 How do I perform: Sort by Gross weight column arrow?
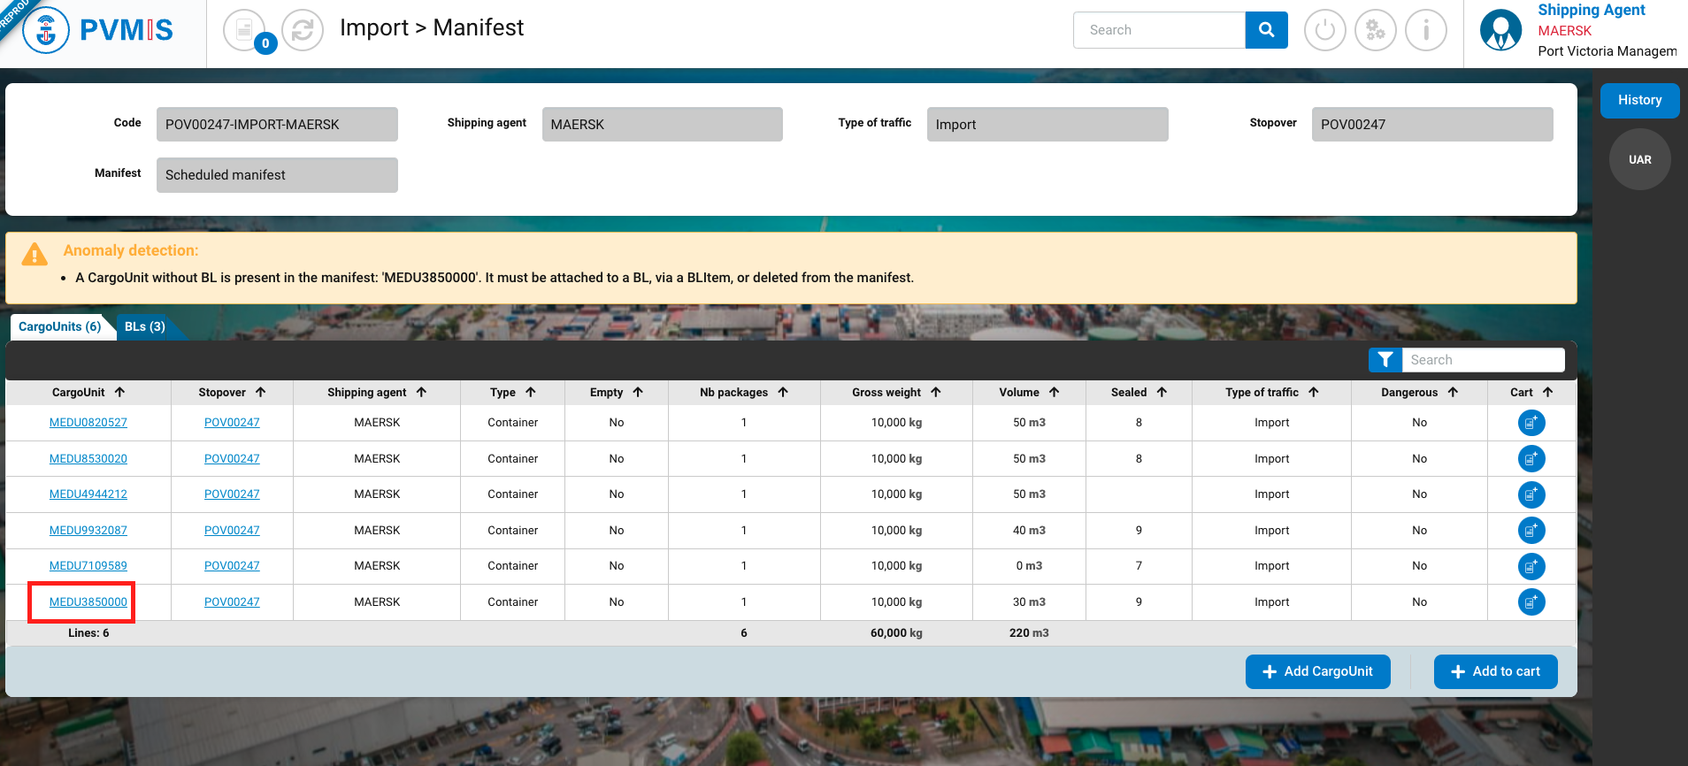[x=935, y=392]
